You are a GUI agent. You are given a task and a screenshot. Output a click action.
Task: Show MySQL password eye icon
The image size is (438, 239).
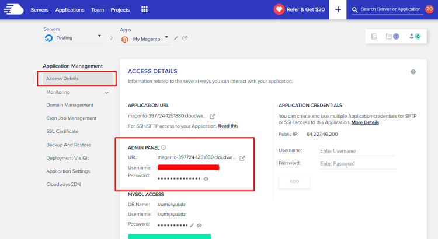[x=199, y=225]
